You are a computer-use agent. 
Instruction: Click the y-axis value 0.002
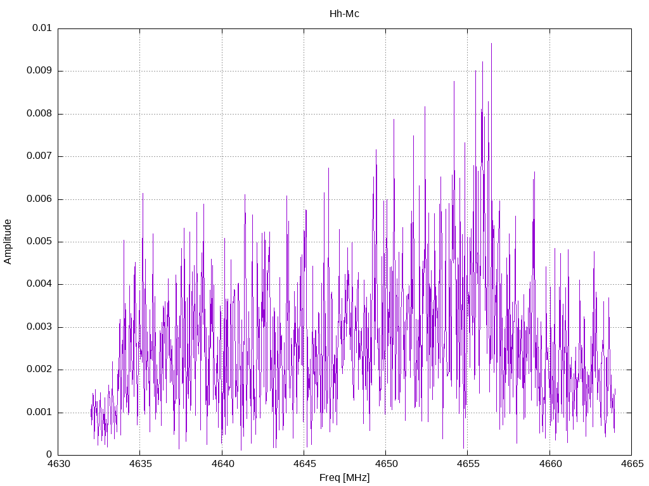pyautogui.click(x=39, y=370)
